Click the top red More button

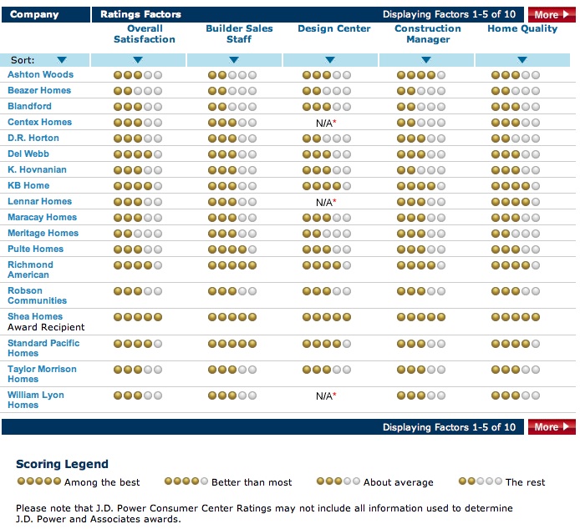[x=552, y=14]
